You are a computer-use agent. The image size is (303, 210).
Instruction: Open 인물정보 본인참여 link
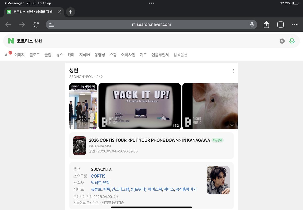[x=86, y=202]
